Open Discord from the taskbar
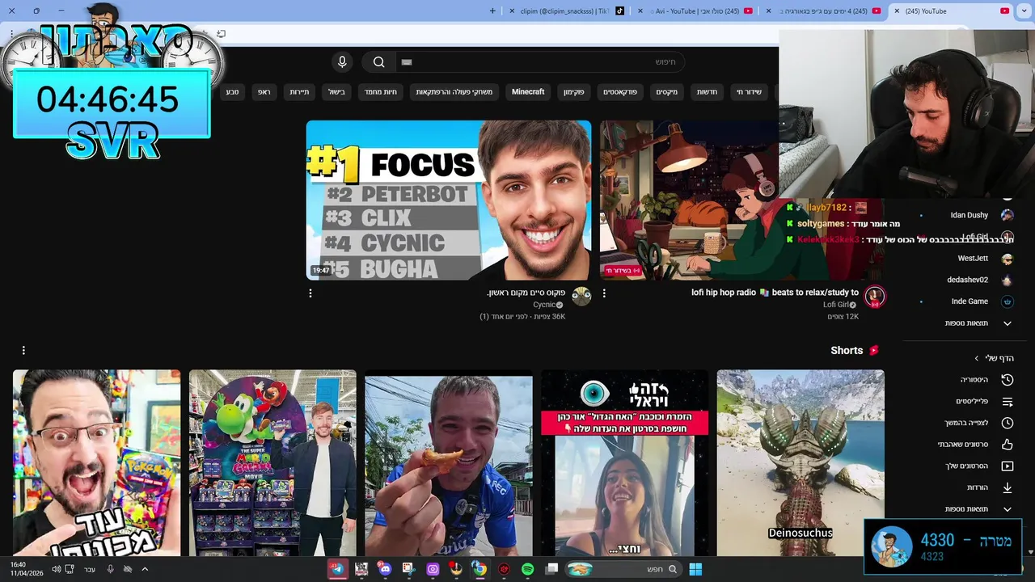The width and height of the screenshot is (1035, 582). pyautogui.click(x=385, y=569)
